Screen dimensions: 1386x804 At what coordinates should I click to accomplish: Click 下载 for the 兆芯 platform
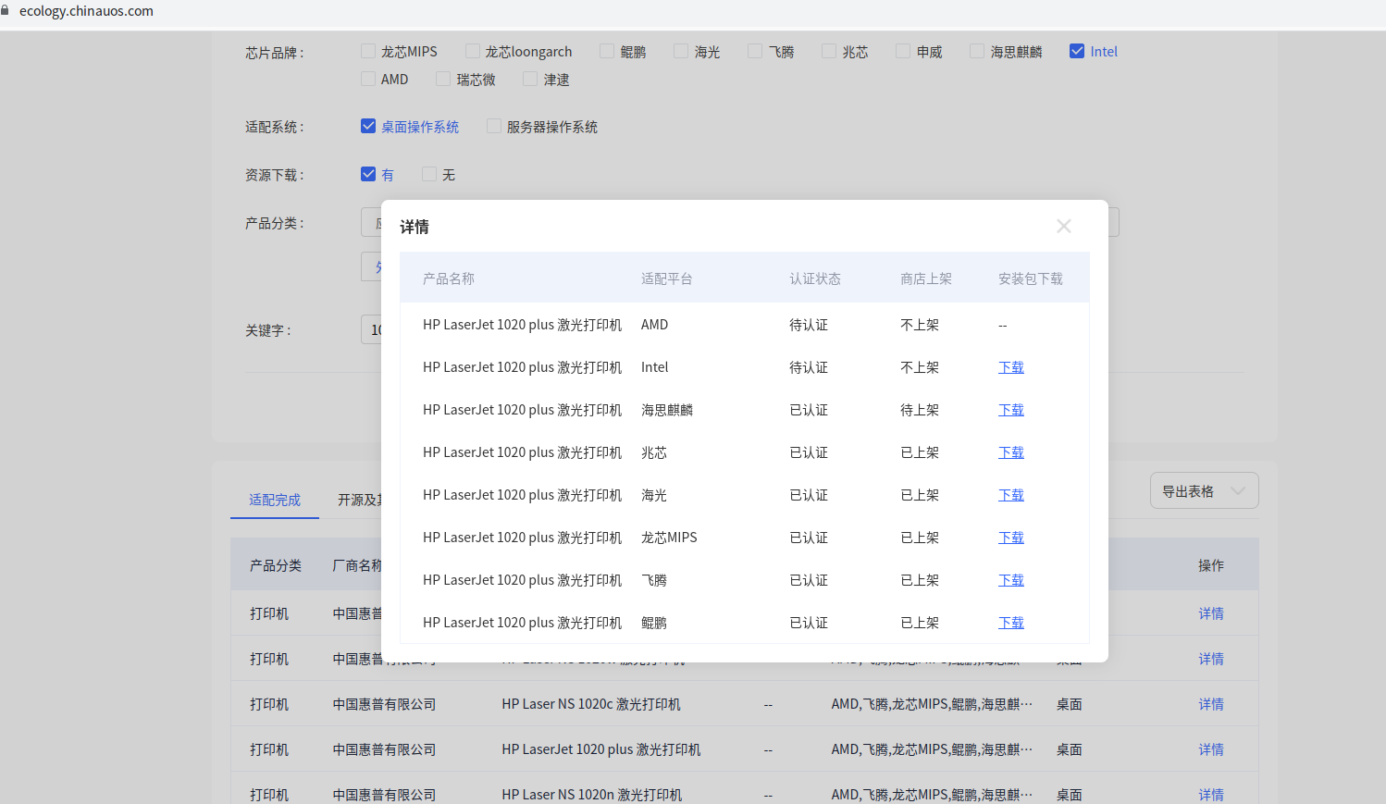pyautogui.click(x=1010, y=452)
